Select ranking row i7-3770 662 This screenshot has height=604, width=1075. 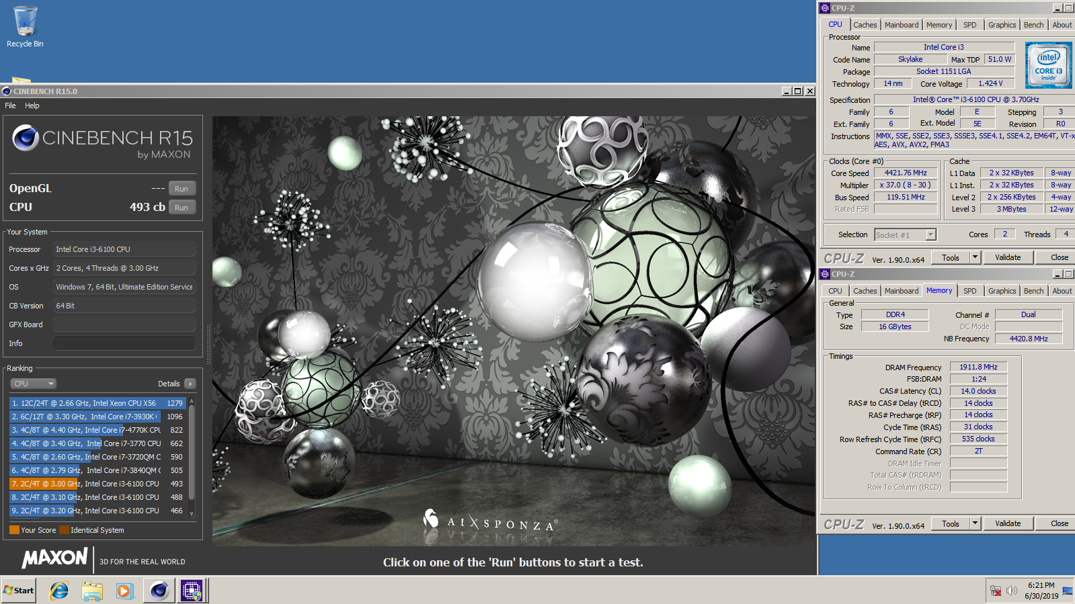pos(97,443)
